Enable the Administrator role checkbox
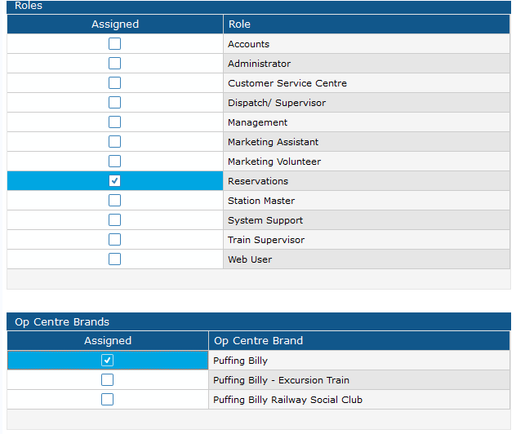Image resolution: width=516 pixels, height=434 pixels. [x=114, y=63]
